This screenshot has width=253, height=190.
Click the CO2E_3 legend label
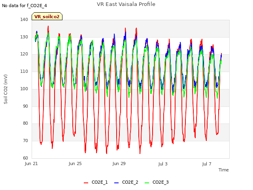pos(160,182)
